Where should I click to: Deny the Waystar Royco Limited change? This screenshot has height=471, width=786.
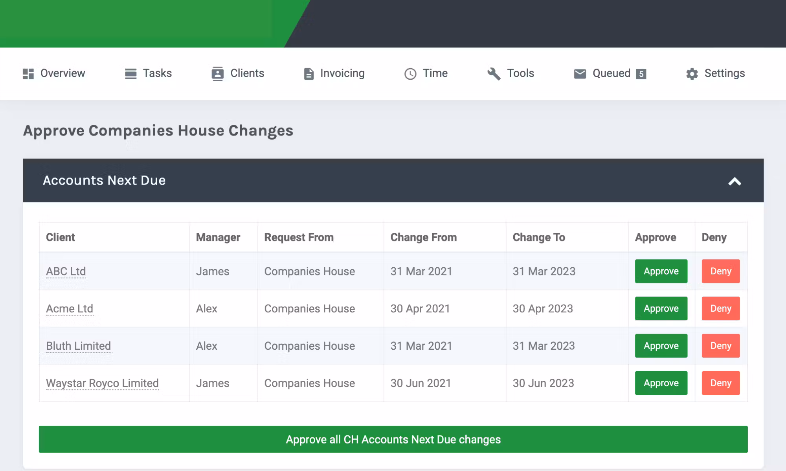pyautogui.click(x=720, y=383)
